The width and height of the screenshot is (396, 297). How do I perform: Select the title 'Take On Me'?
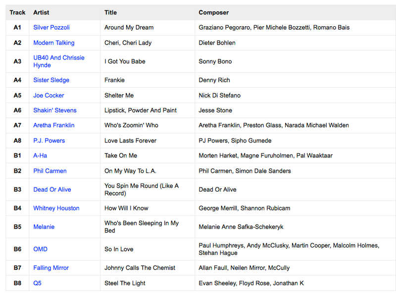[x=121, y=155]
